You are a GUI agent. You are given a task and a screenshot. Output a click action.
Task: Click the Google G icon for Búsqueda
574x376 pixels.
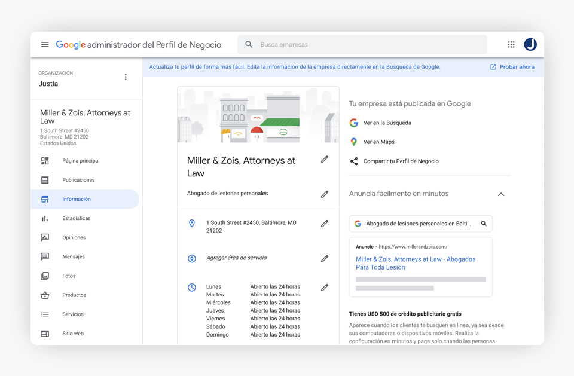(x=353, y=123)
